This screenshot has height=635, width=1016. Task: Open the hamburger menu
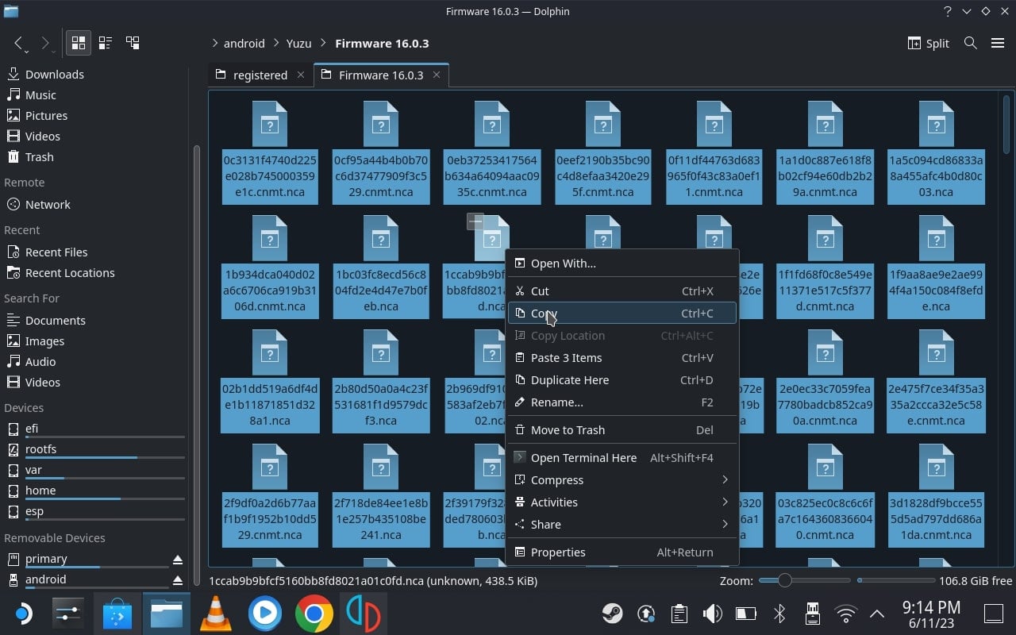[998, 43]
